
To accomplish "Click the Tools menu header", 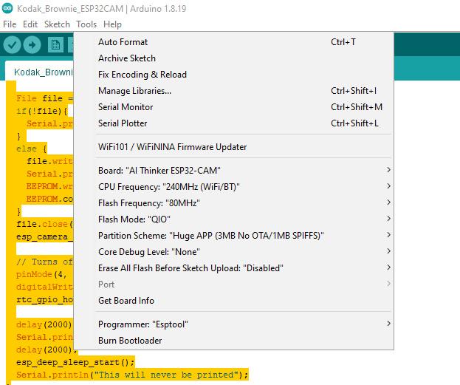I will click(86, 24).
